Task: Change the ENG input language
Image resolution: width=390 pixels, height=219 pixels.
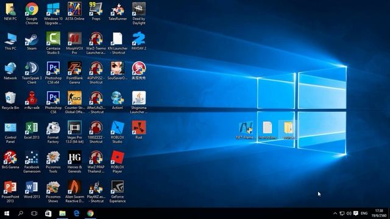Action: 364,214
